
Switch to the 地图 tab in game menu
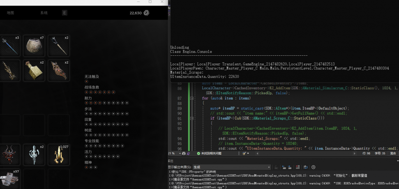11,13
